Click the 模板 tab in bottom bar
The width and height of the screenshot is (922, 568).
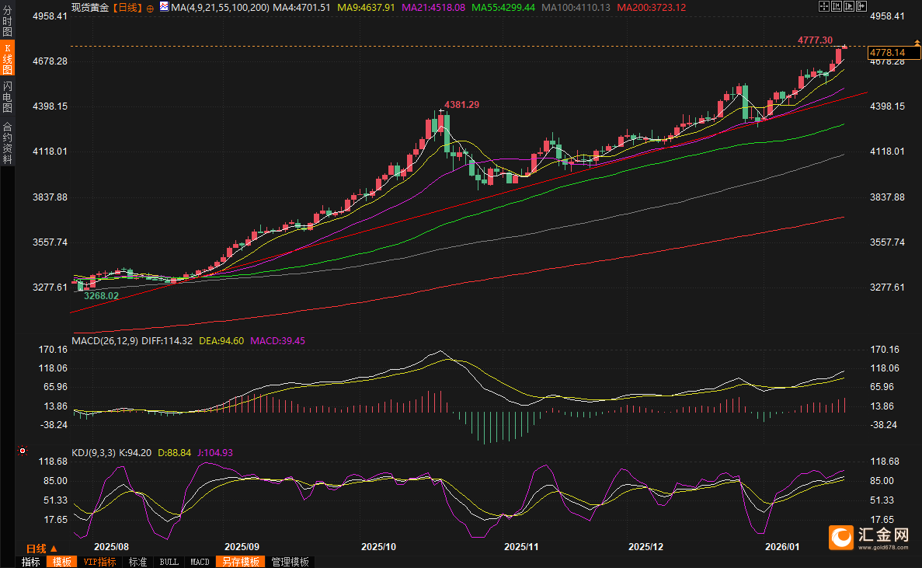(x=61, y=562)
